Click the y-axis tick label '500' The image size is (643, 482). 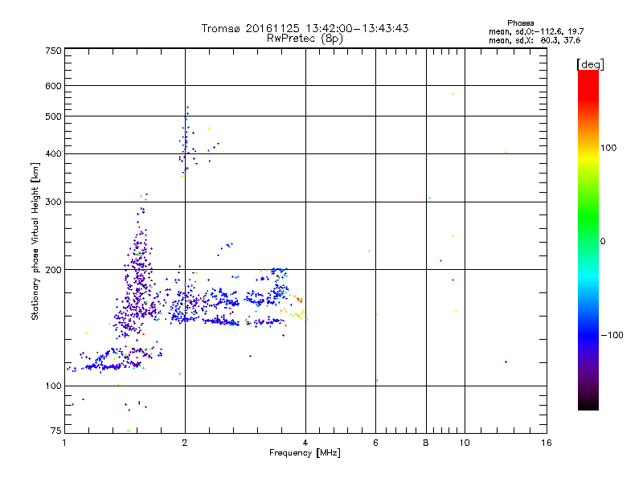[54, 116]
